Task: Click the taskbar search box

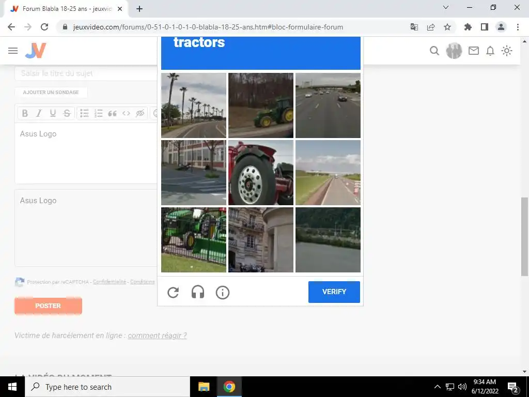Action: coord(107,387)
